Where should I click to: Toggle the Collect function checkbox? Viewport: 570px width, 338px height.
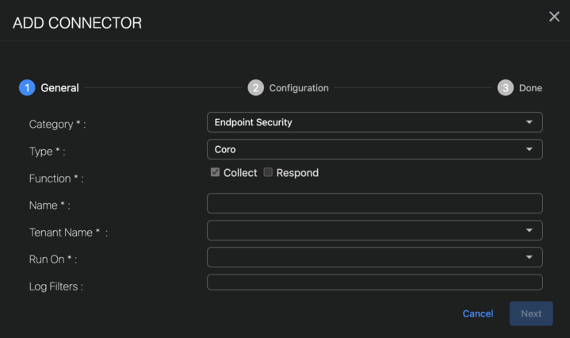(215, 172)
